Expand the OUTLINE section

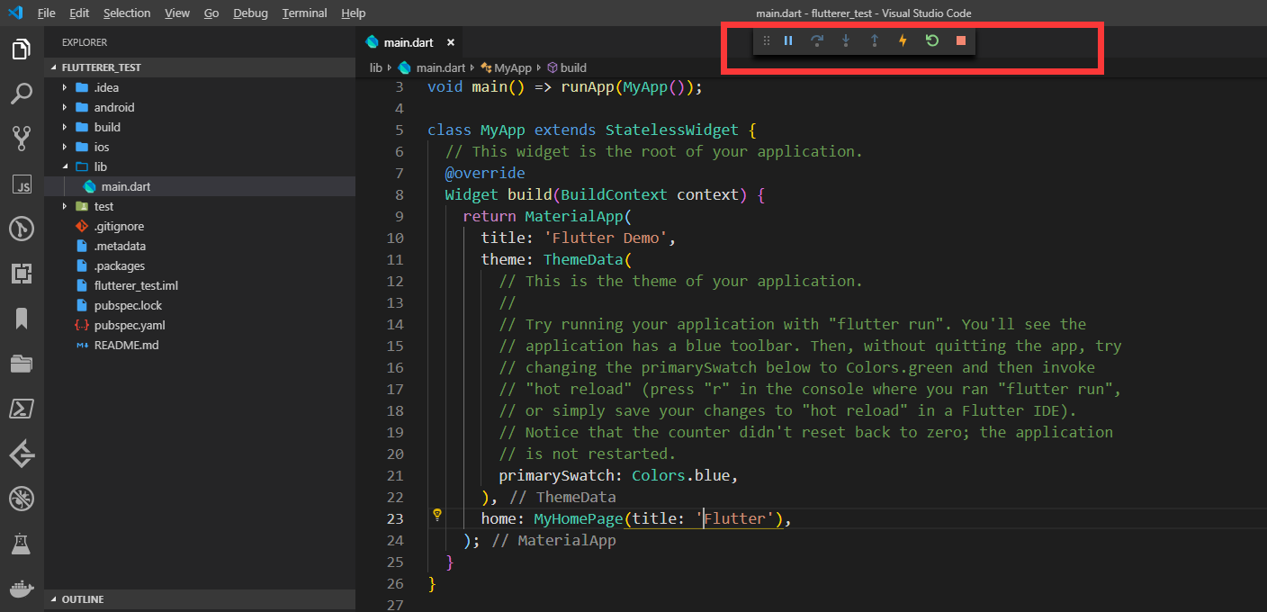click(x=82, y=599)
